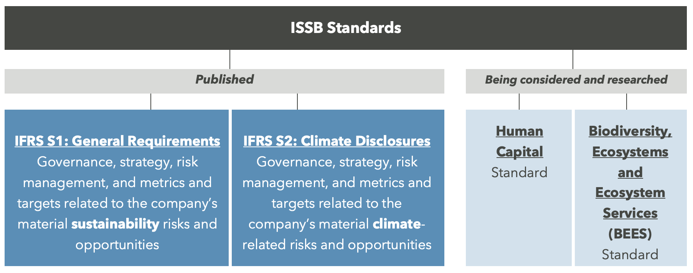The height and width of the screenshot is (273, 693).
Task: Click the connector line above the BEES box
Action: (x=627, y=102)
